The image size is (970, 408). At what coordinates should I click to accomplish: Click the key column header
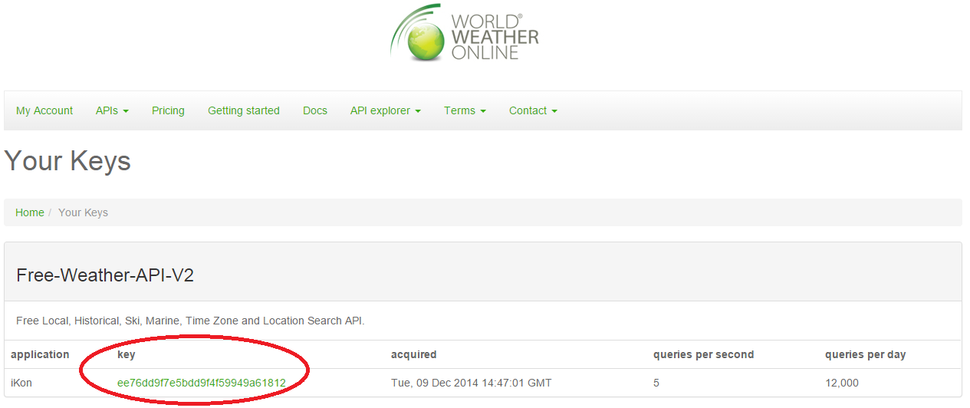click(x=126, y=354)
